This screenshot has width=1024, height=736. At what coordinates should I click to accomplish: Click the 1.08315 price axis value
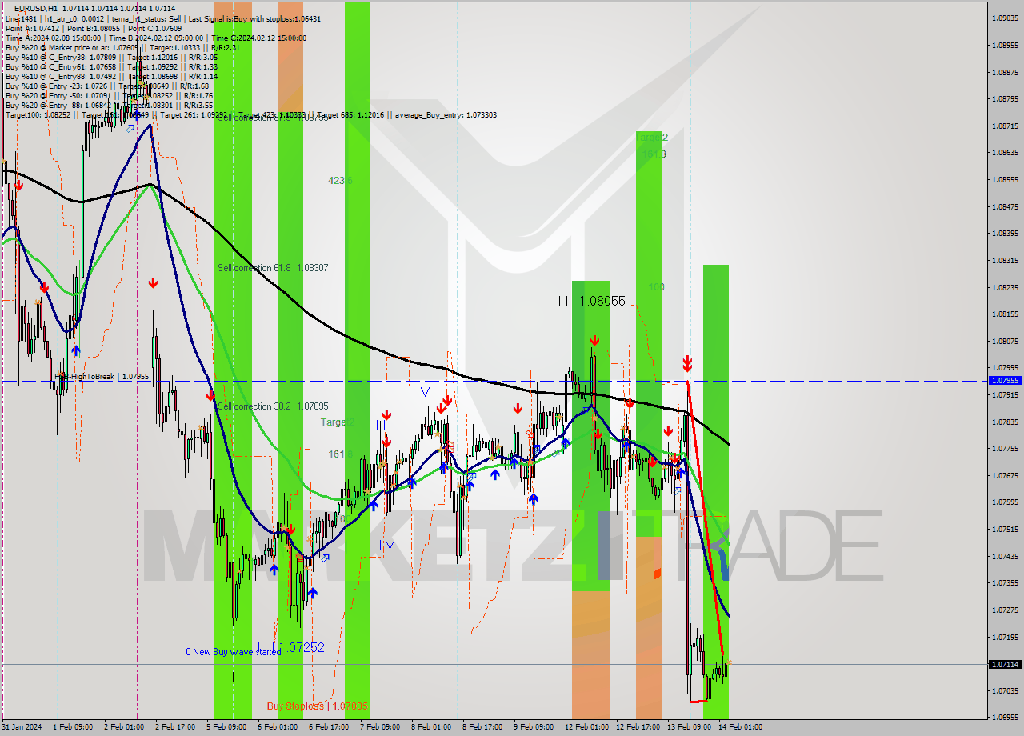[x=1005, y=260]
